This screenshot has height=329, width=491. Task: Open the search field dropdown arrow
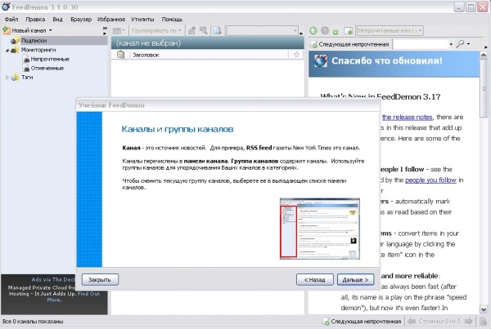(451, 44)
